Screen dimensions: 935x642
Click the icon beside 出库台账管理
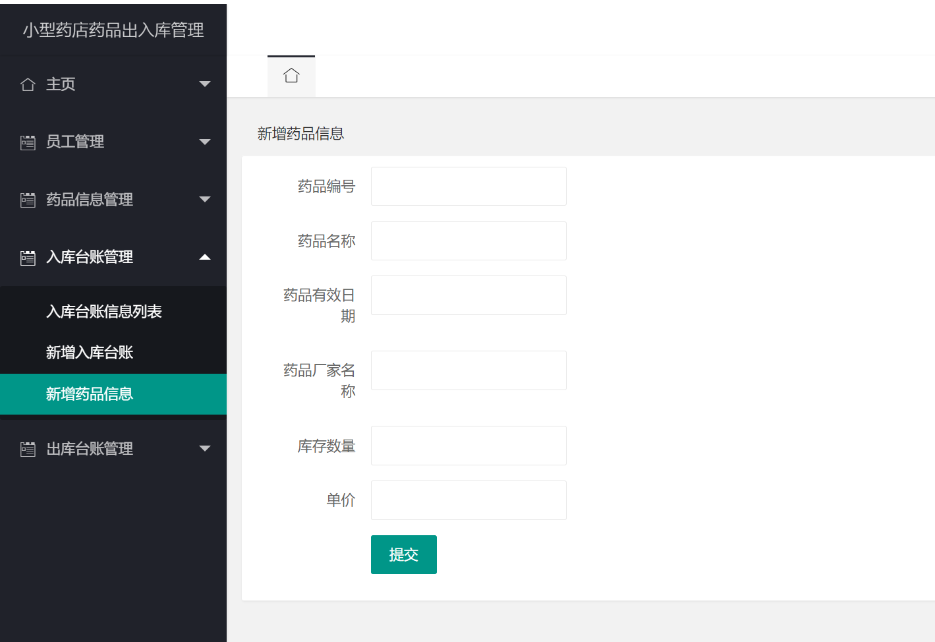(x=28, y=450)
